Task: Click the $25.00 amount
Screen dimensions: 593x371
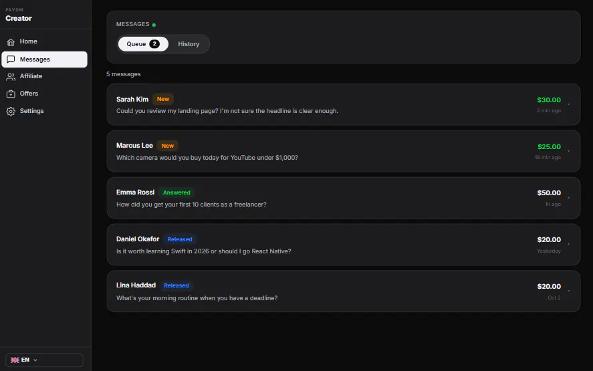Action: tap(549, 146)
